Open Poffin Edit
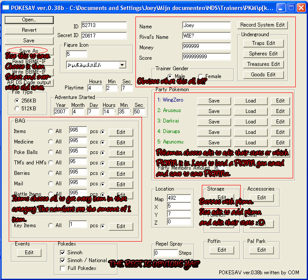 point(222,250)
